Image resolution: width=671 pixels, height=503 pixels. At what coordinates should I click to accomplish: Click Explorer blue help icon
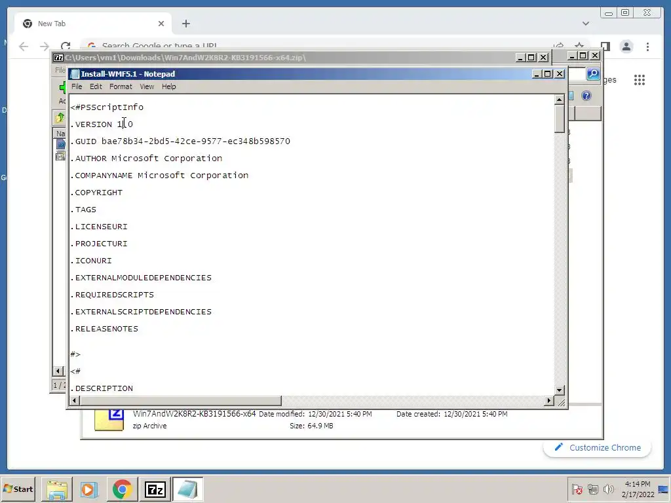tap(586, 96)
